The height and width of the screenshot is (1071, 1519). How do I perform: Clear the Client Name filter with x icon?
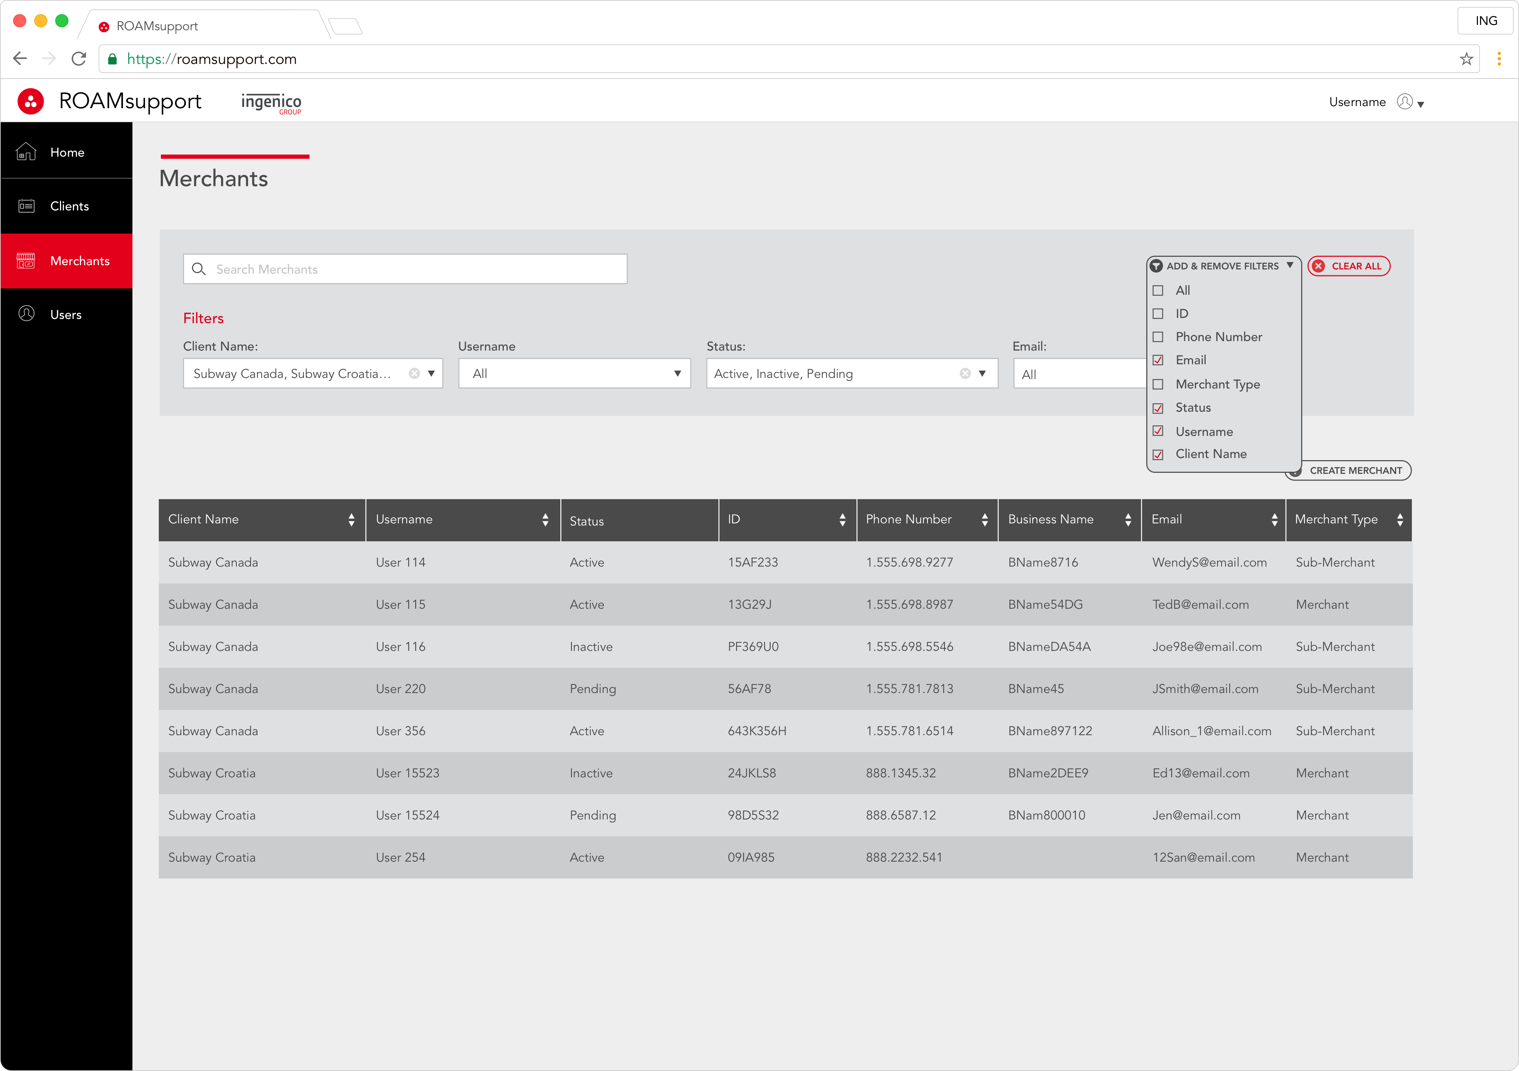point(414,374)
